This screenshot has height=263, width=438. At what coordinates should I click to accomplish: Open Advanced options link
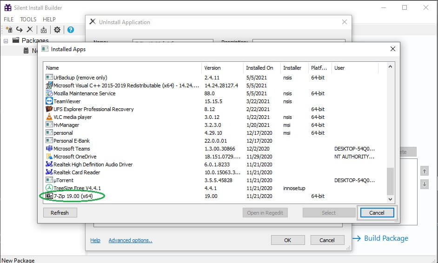coord(131,240)
